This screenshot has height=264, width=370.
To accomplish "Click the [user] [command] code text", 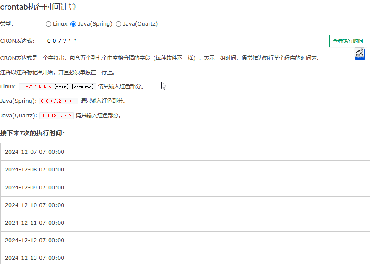I will [74, 87].
